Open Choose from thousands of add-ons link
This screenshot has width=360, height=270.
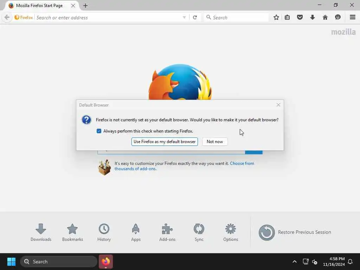point(184,166)
